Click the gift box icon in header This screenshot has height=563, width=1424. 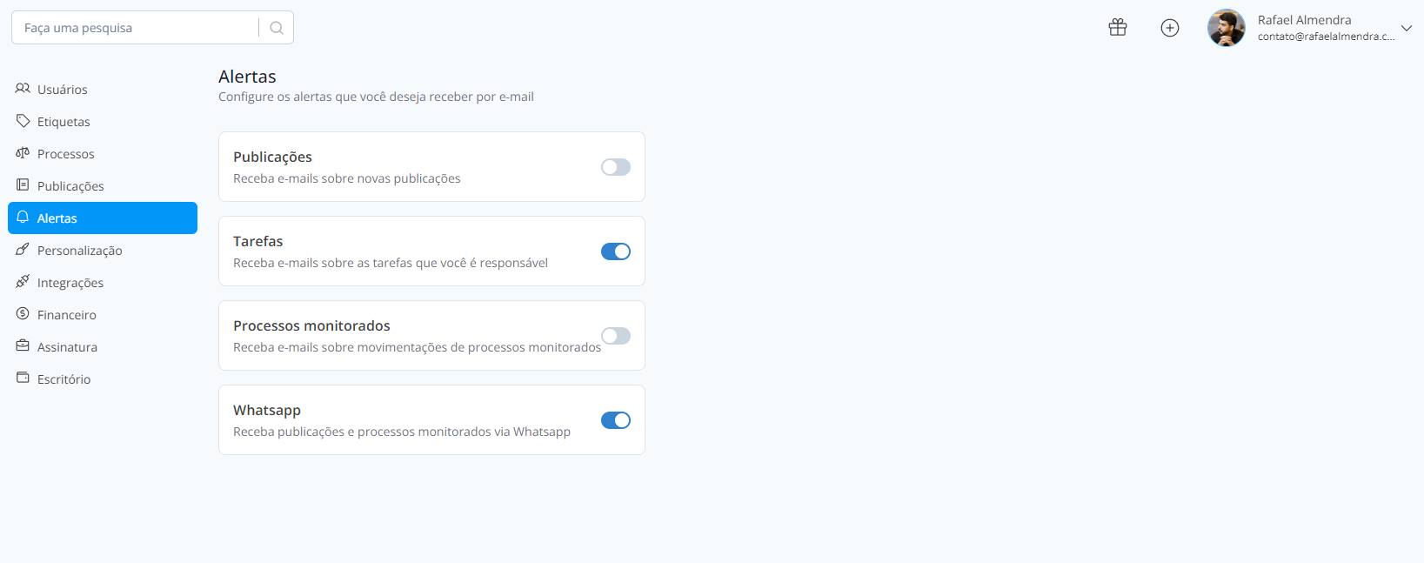point(1118,28)
